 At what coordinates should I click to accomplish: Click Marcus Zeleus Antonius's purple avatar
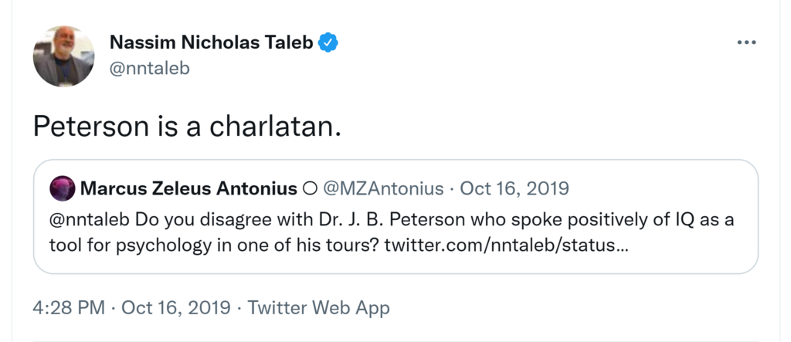pyautogui.click(x=62, y=188)
